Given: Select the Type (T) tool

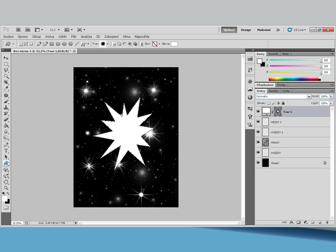Looking at the screenshot, I should tap(6, 151).
